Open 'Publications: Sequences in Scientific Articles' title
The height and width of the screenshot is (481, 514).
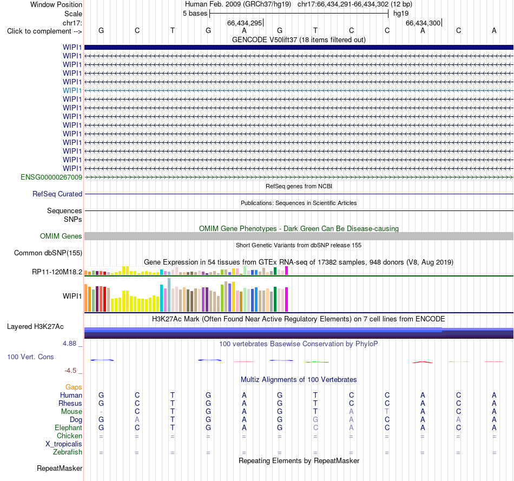(x=299, y=203)
